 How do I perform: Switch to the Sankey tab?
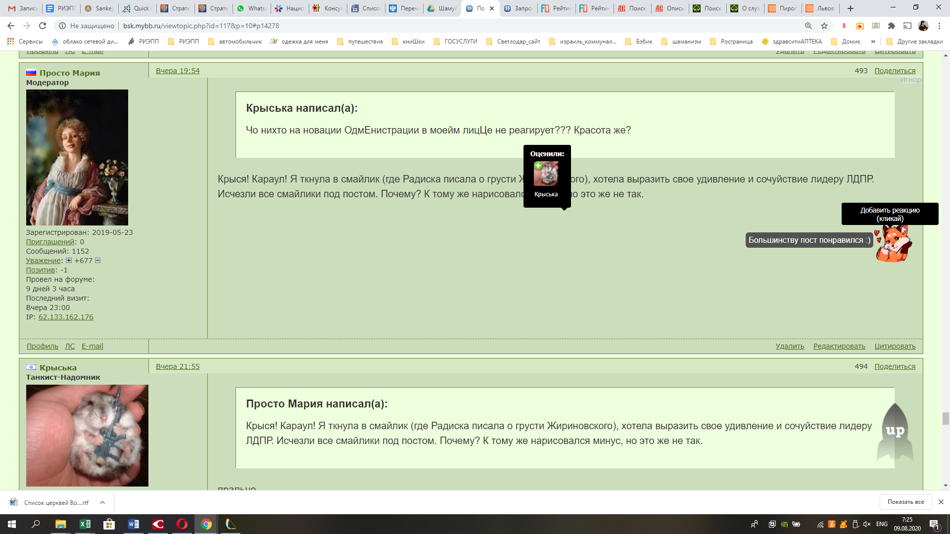click(x=99, y=8)
